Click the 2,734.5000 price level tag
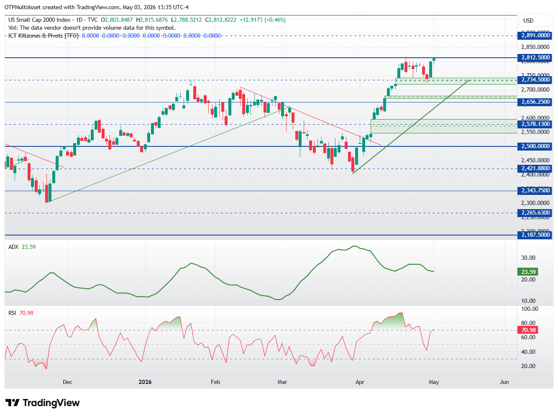This screenshot has width=558, height=417. pyautogui.click(x=535, y=79)
